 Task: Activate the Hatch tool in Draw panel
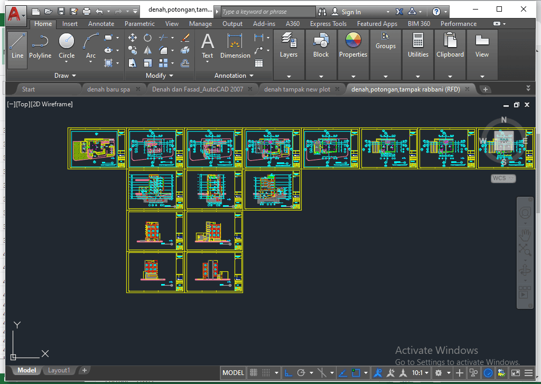click(x=109, y=63)
